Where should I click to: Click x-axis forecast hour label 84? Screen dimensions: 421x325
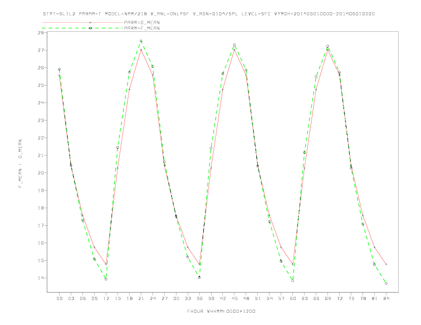(x=386, y=298)
